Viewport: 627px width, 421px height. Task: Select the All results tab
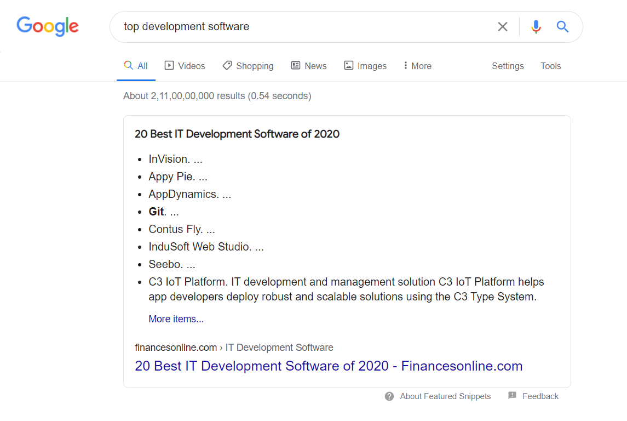click(136, 66)
